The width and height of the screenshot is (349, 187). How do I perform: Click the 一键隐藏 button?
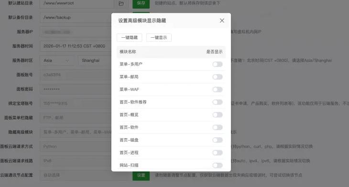coord(129,38)
